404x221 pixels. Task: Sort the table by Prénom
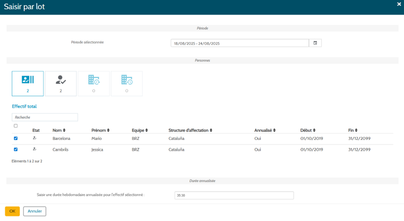click(101, 130)
